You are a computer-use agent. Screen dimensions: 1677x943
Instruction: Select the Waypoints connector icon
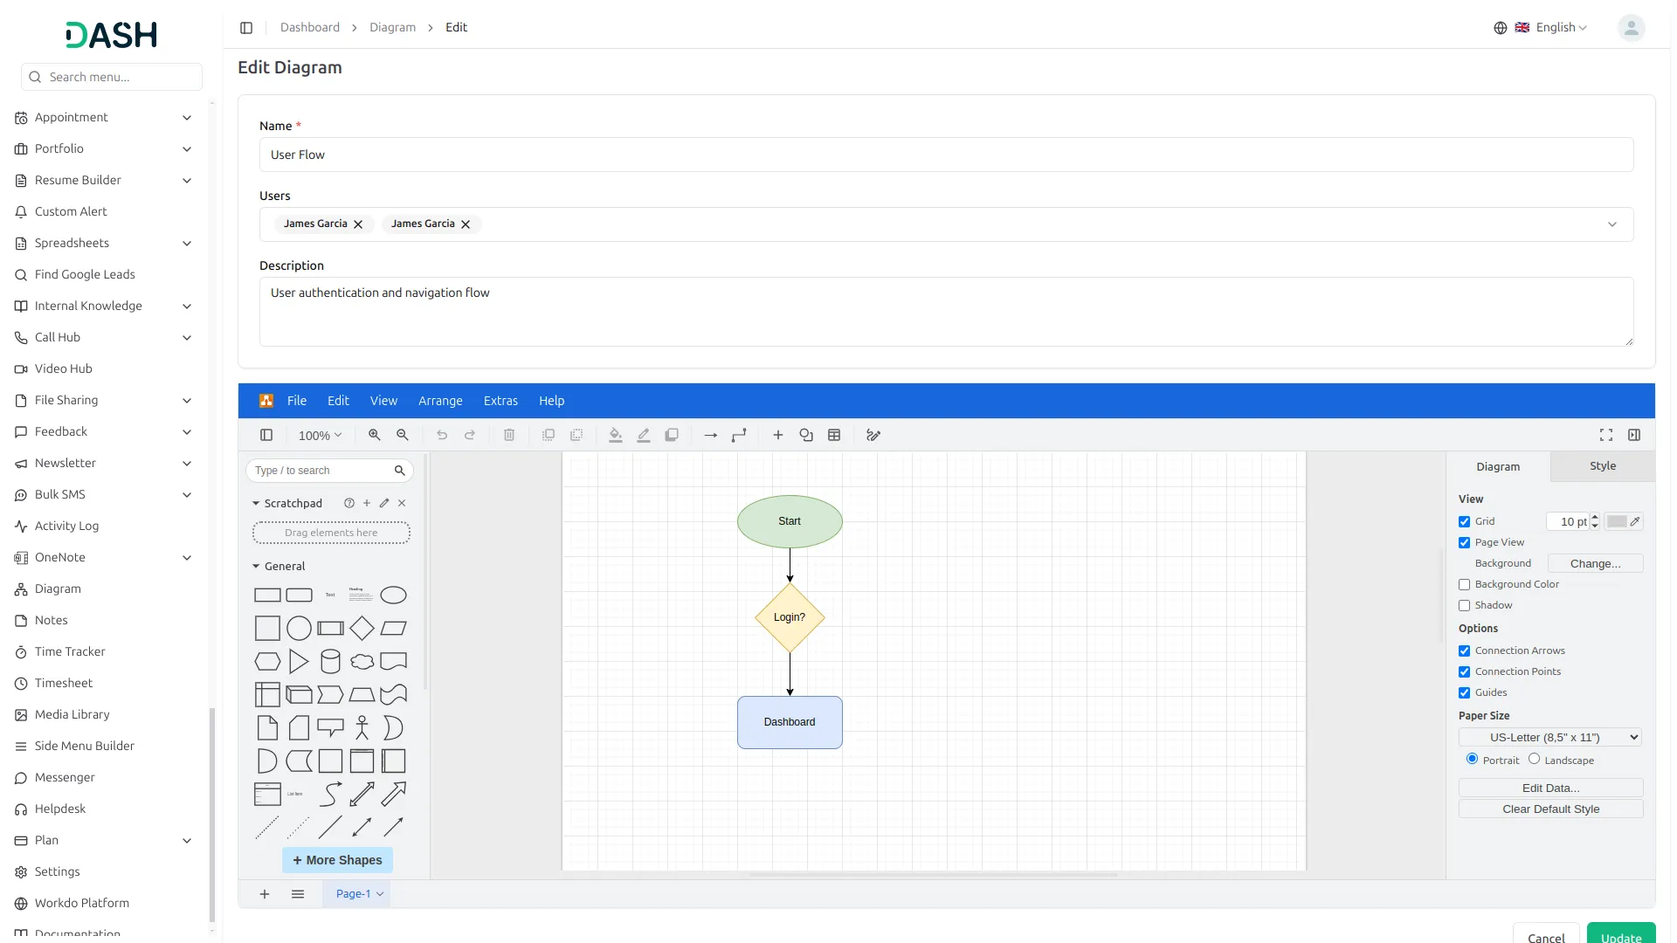tap(740, 435)
